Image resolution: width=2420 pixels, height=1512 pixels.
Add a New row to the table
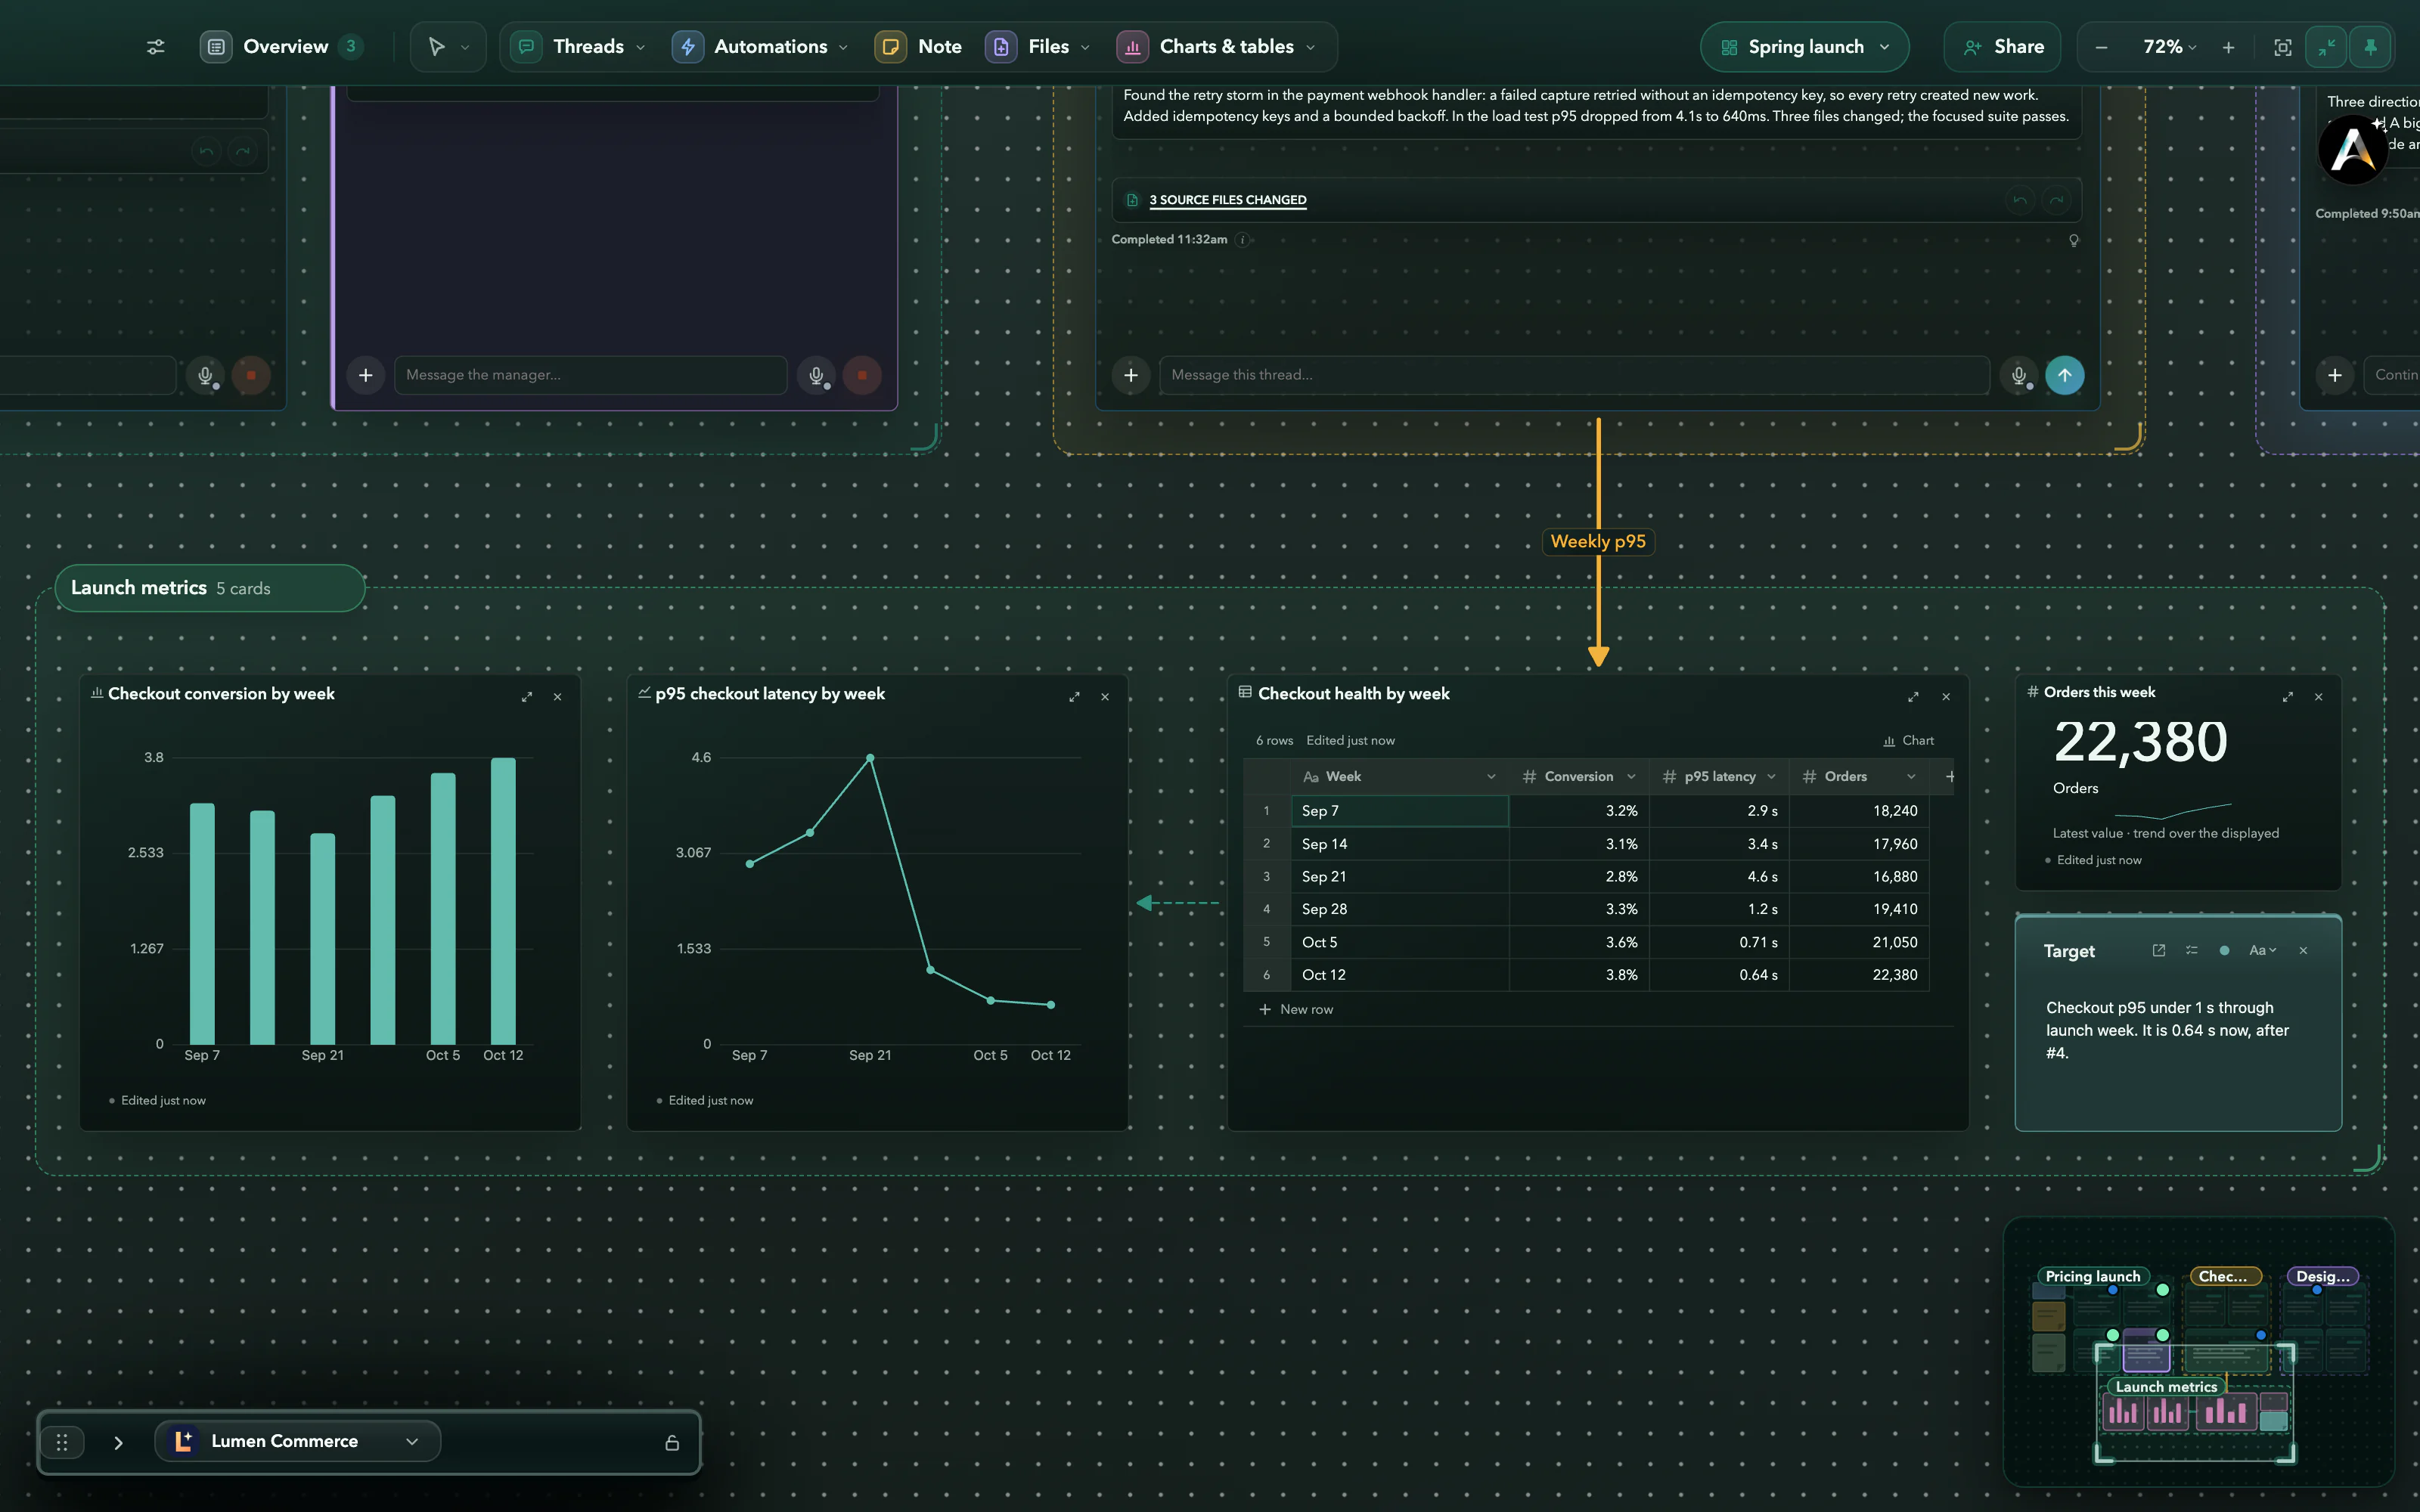pos(1296,1010)
